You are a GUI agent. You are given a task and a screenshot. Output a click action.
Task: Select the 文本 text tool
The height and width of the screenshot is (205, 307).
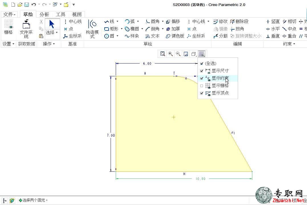point(153,36)
